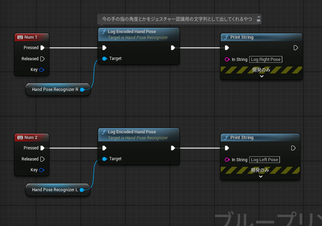Click the Num 1 Pressed execution pin
This screenshot has width=322, height=226.
pos(42,48)
